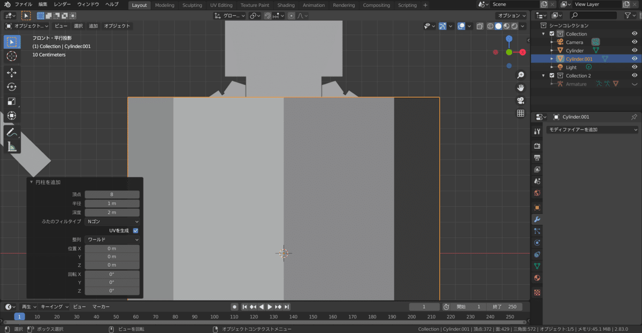Screen dimensions: 642x333
Task: Open the モディファイアーを追加 dropdown
Action: tap(592, 130)
